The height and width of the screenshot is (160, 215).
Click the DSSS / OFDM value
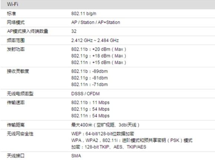pyautogui.click(x=85, y=94)
